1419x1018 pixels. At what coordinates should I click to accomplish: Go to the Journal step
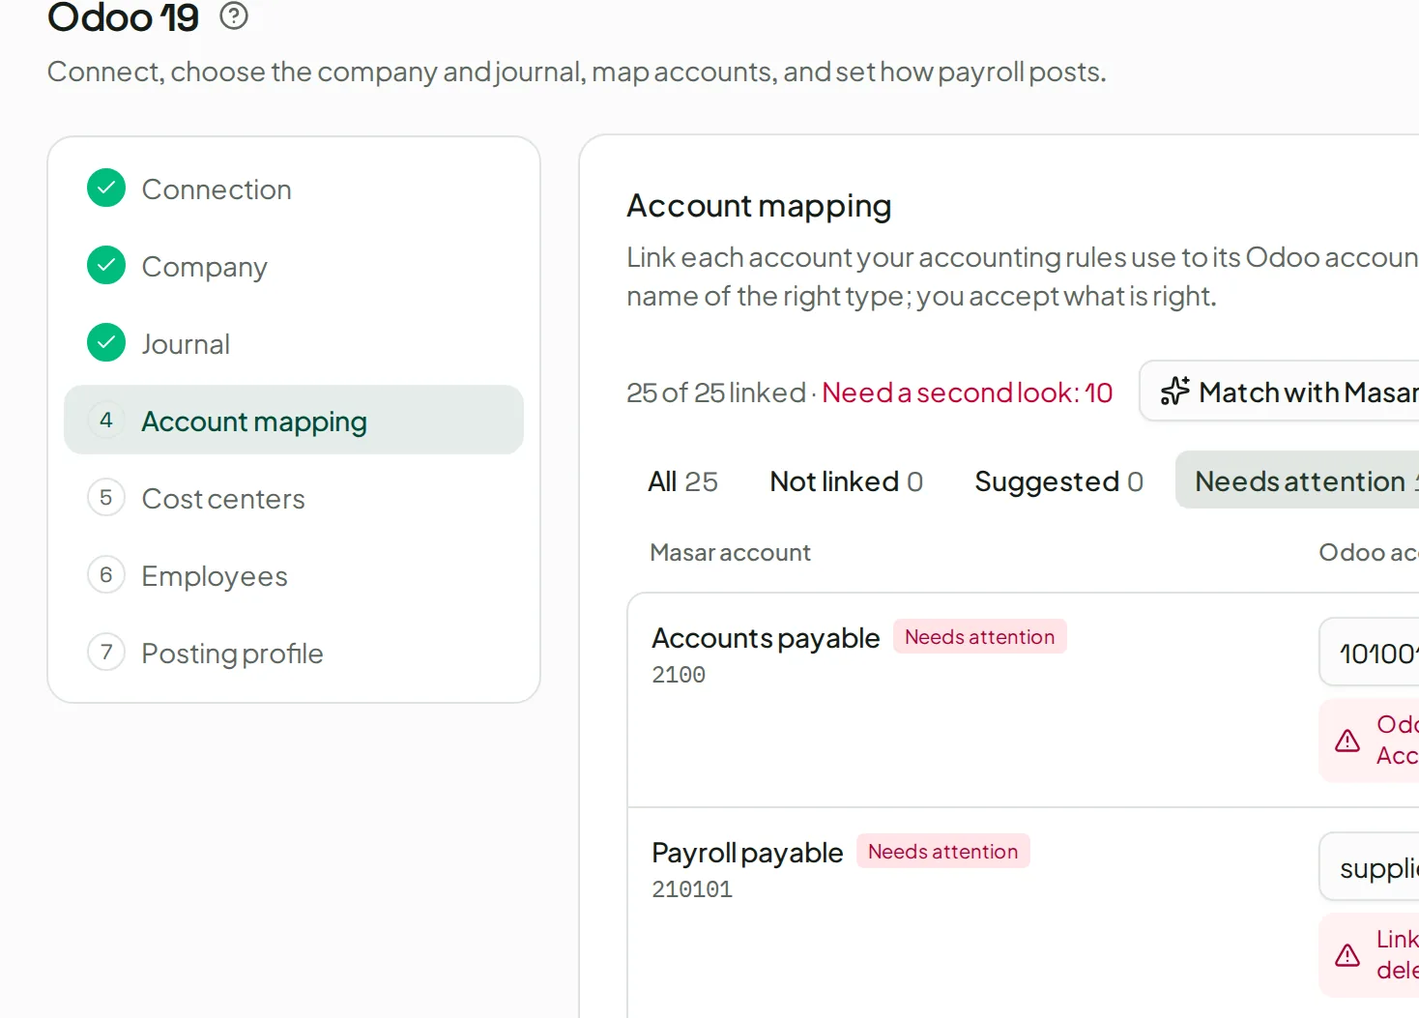pos(294,343)
